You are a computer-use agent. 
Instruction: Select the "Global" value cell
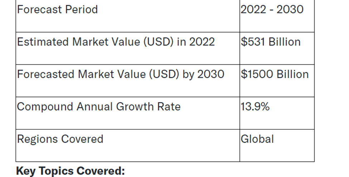(x=257, y=139)
